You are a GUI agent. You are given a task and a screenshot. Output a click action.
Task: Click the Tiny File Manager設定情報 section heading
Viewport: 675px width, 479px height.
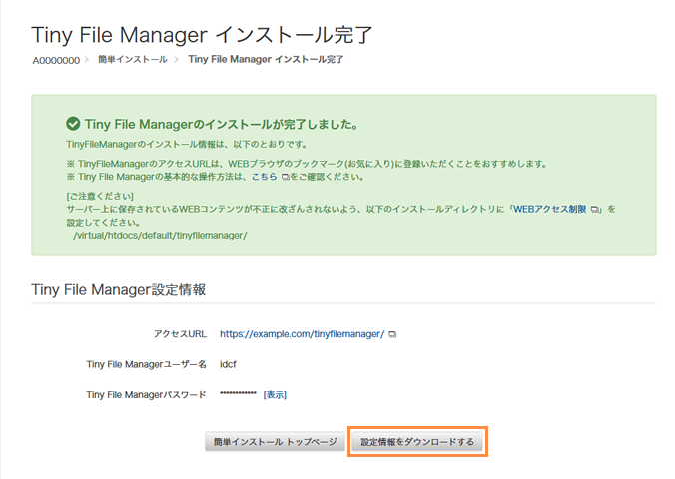[118, 289]
